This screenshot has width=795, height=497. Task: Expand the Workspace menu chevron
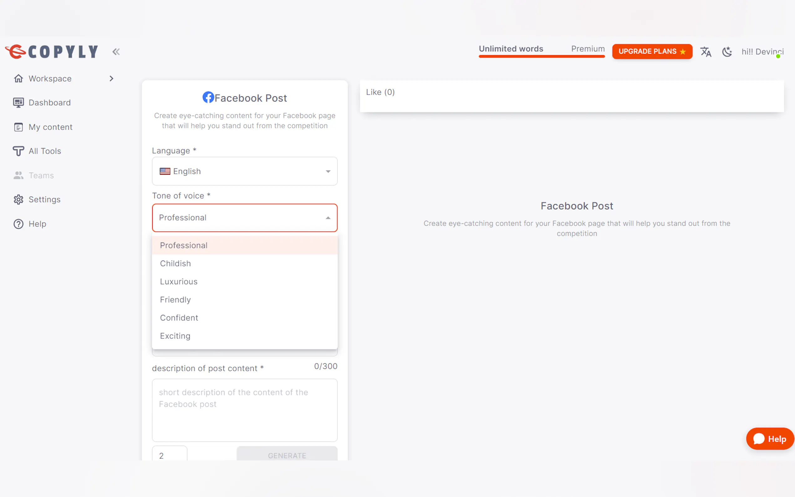point(111,79)
